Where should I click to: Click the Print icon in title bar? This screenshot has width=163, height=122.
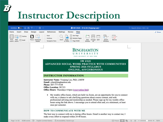coord(40,28)
